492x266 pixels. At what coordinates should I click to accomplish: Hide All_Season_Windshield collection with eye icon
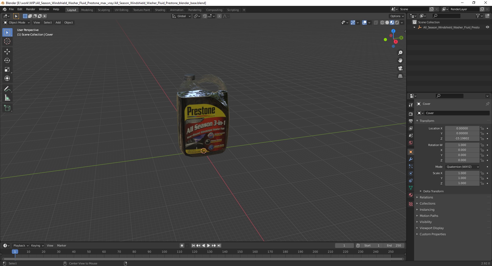tap(487, 27)
